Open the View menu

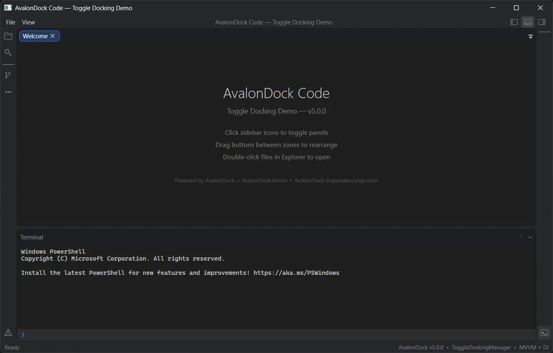pyautogui.click(x=28, y=22)
